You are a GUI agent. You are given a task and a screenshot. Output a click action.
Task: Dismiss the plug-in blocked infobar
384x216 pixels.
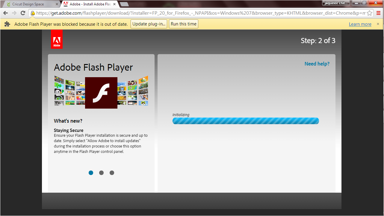click(x=378, y=24)
